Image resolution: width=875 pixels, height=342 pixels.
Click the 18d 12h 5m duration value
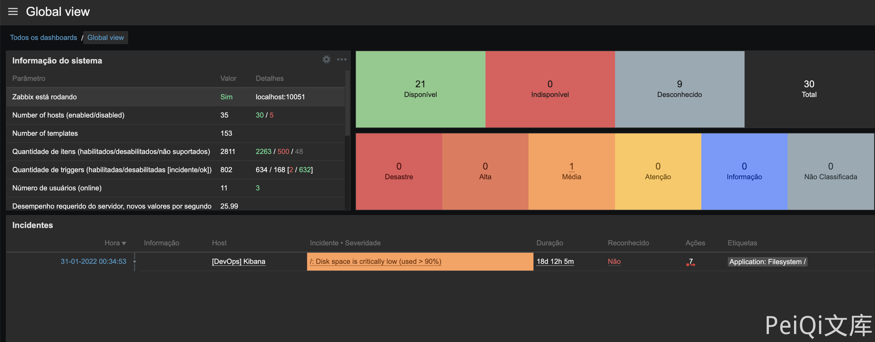click(x=555, y=262)
